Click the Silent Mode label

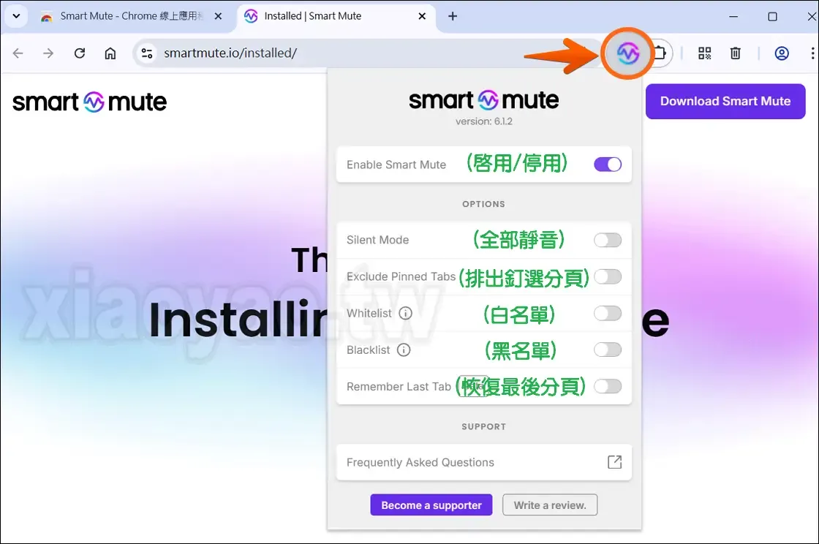tap(377, 240)
